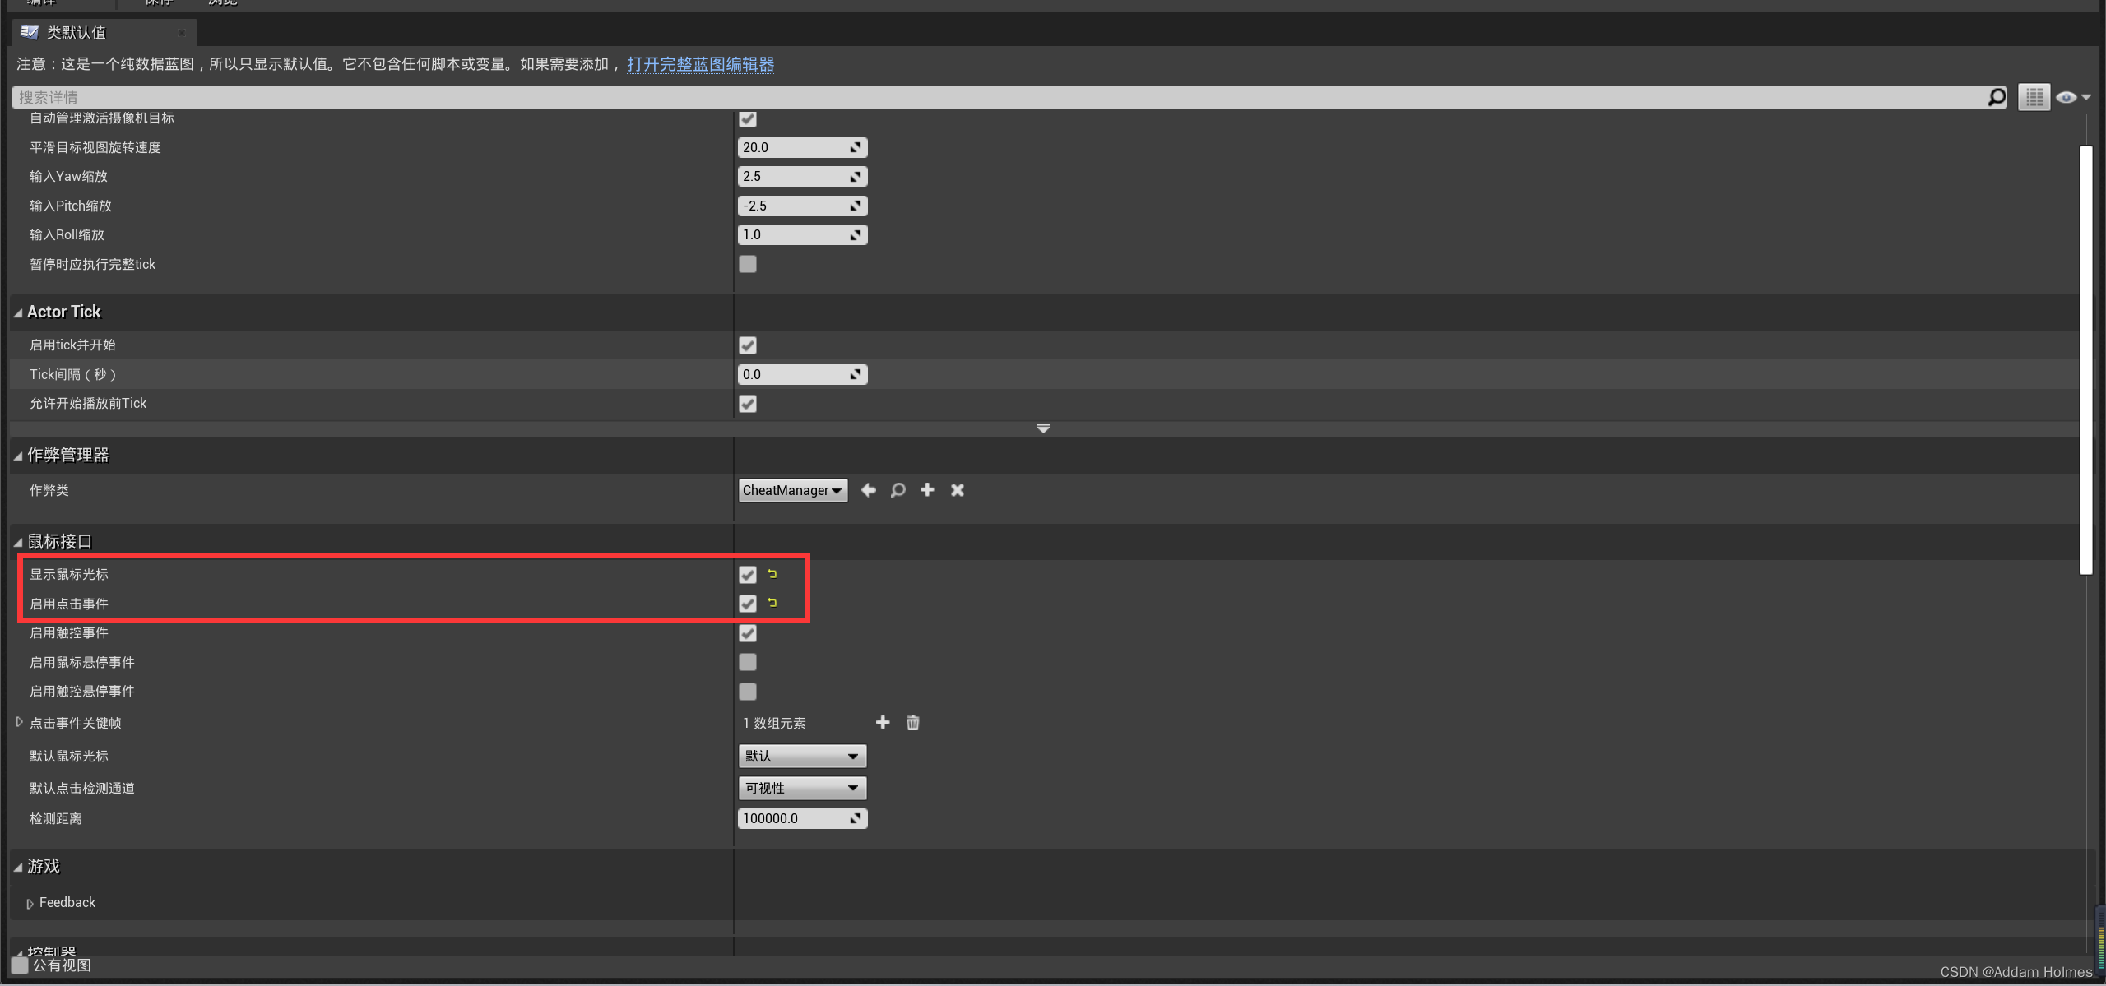Uncheck 启用点击事件 checkbox
Screen dimensions: 2106x986
point(748,604)
